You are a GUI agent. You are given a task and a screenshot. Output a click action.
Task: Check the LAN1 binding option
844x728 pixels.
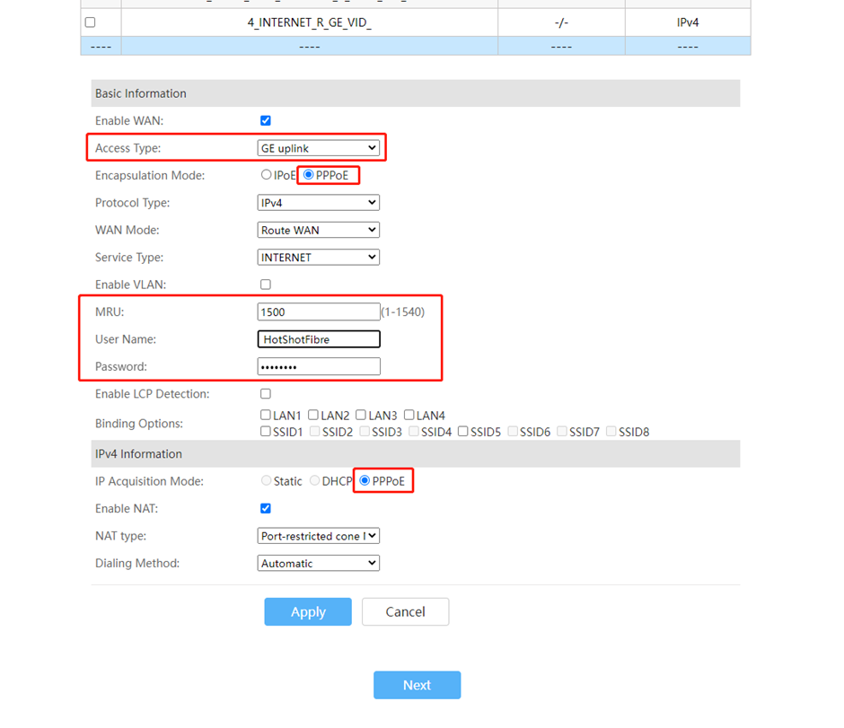click(266, 415)
